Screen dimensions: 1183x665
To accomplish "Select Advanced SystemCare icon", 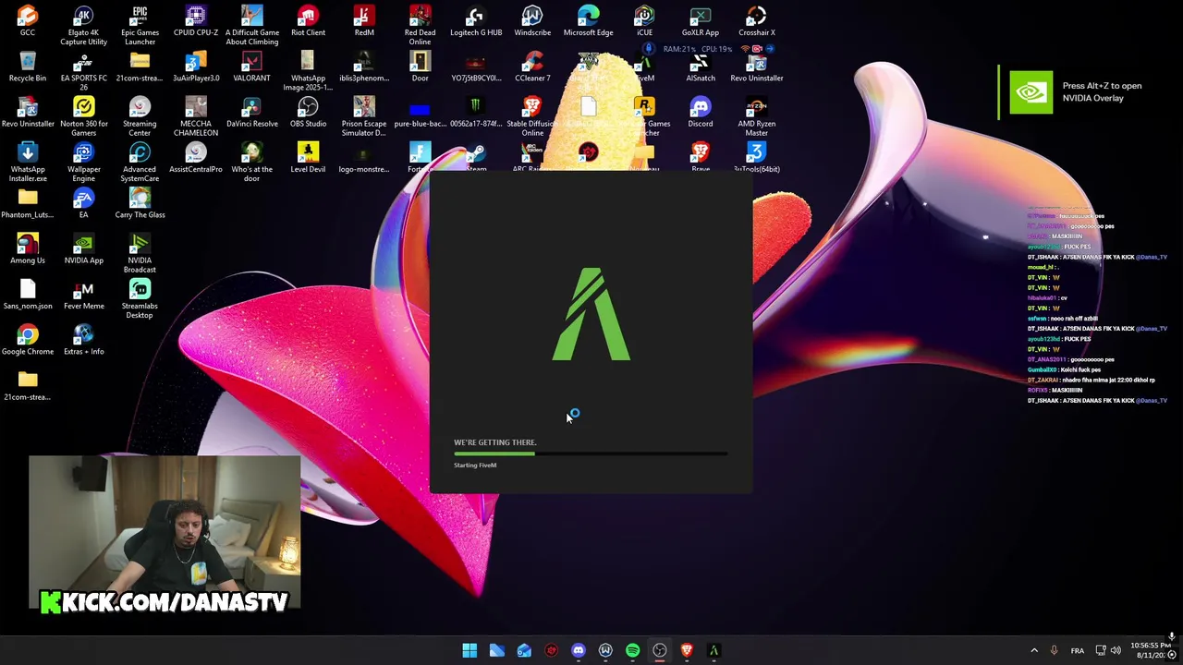I will [x=140, y=162].
